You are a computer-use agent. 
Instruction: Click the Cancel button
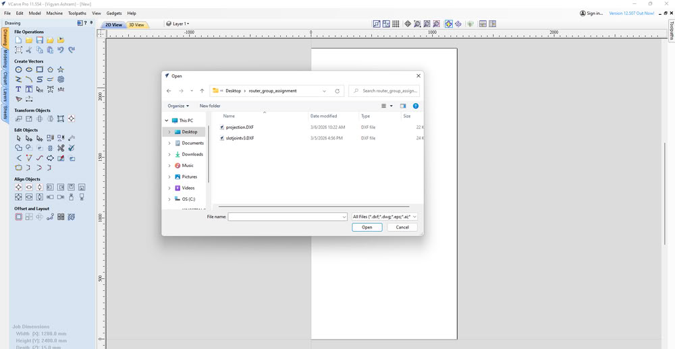click(402, 227)
